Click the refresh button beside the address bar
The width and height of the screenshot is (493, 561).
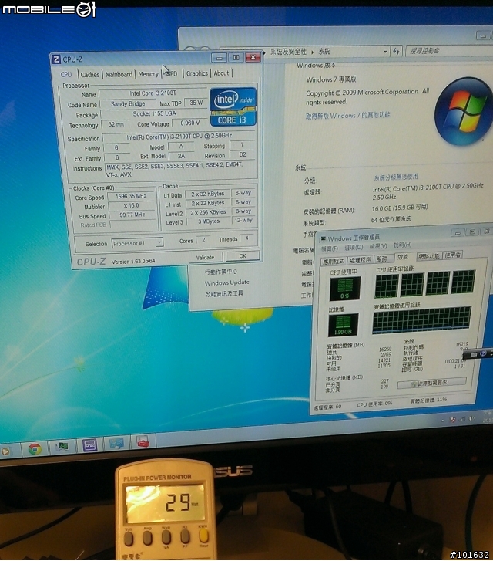(396, 52)
